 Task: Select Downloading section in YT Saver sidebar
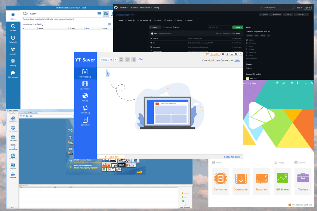click(85, 73)
